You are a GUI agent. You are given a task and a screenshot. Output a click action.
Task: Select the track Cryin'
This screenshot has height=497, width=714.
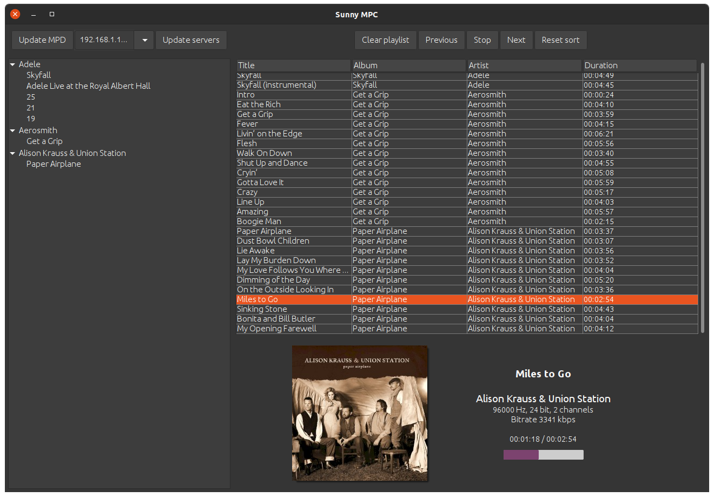pyautogui.click(x=247, y=173)
